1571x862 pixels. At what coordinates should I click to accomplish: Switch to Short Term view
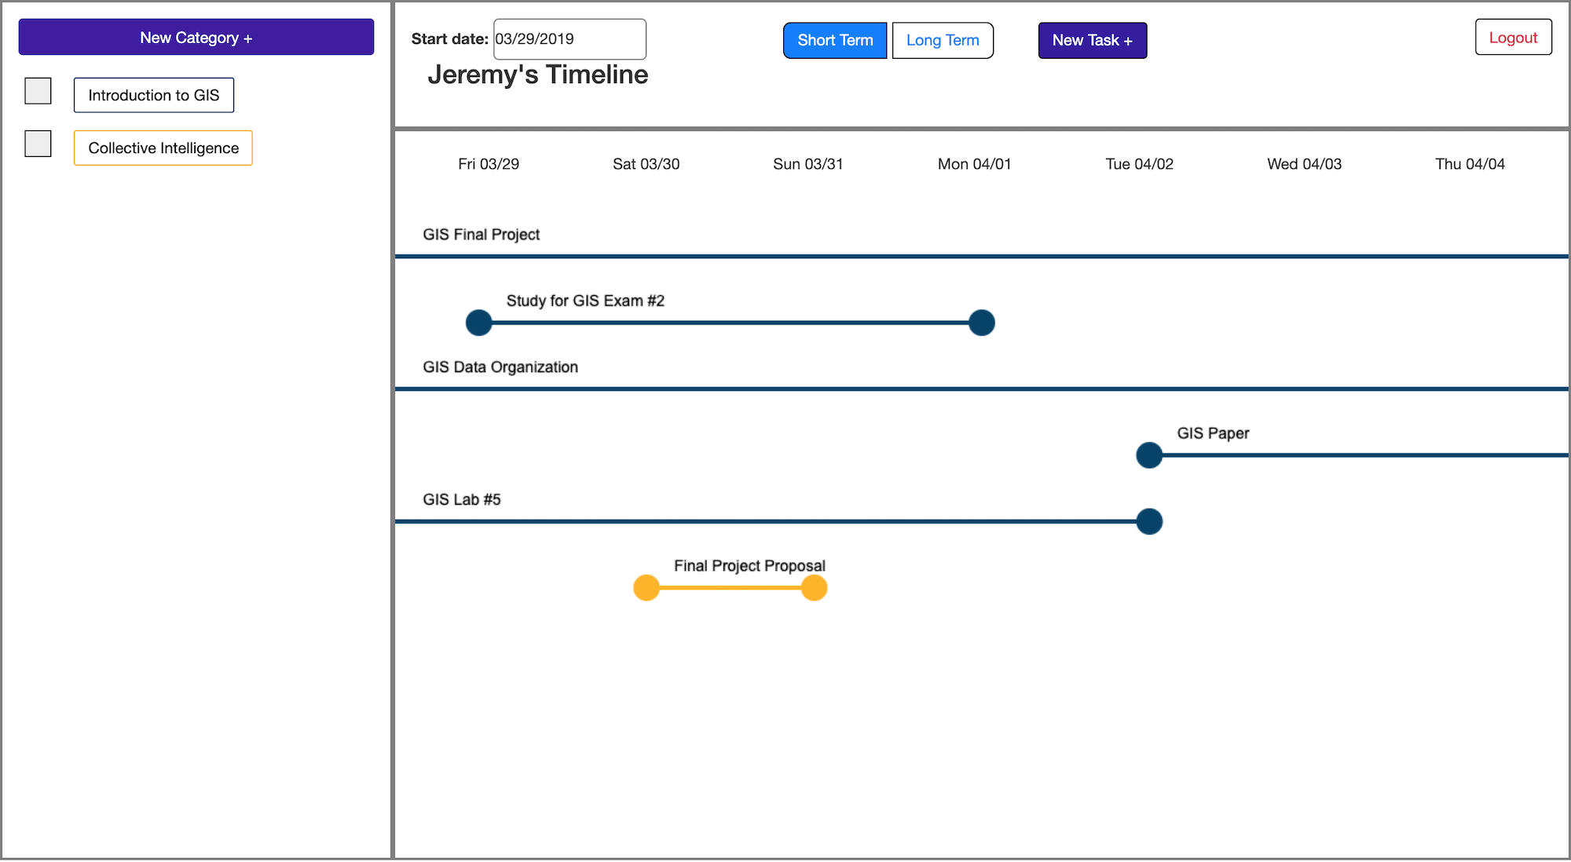(834, 40)
